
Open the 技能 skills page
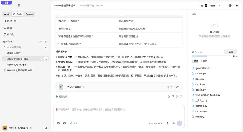point(8,28)
